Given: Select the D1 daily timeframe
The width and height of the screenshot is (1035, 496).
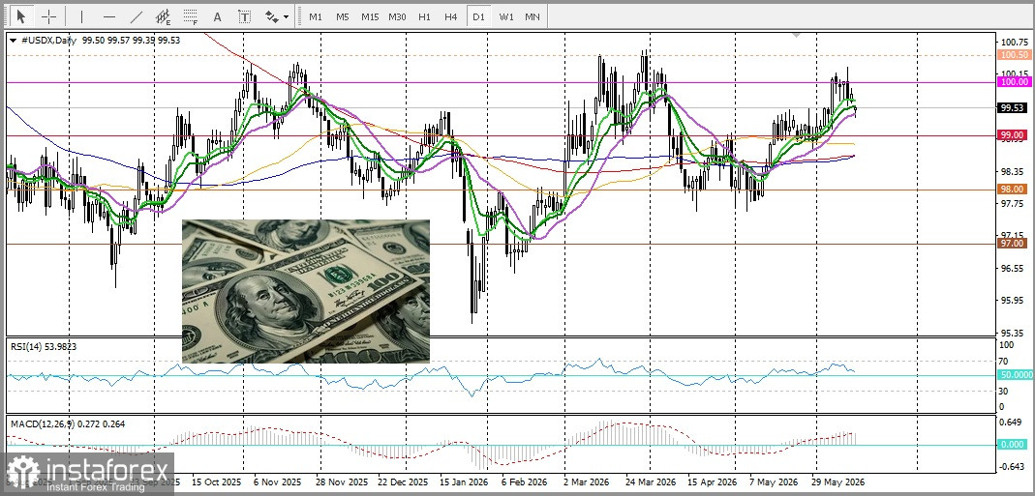Looking at the screenshot, I should click(x=478, y=16).
